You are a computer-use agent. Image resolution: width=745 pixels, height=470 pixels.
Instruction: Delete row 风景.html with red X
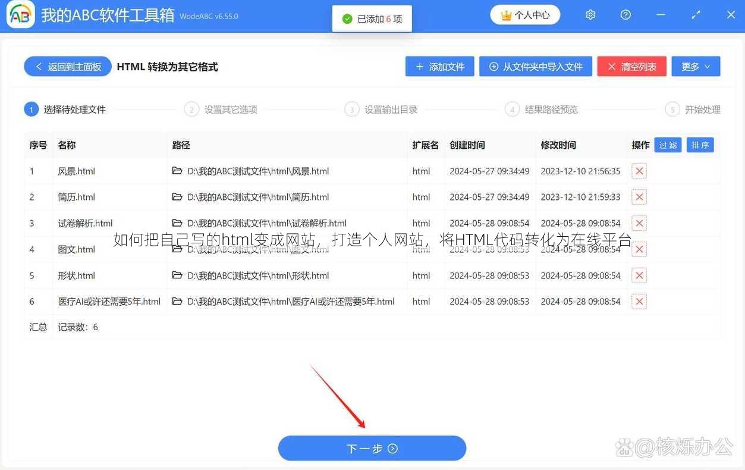click(x=639, y=171)
